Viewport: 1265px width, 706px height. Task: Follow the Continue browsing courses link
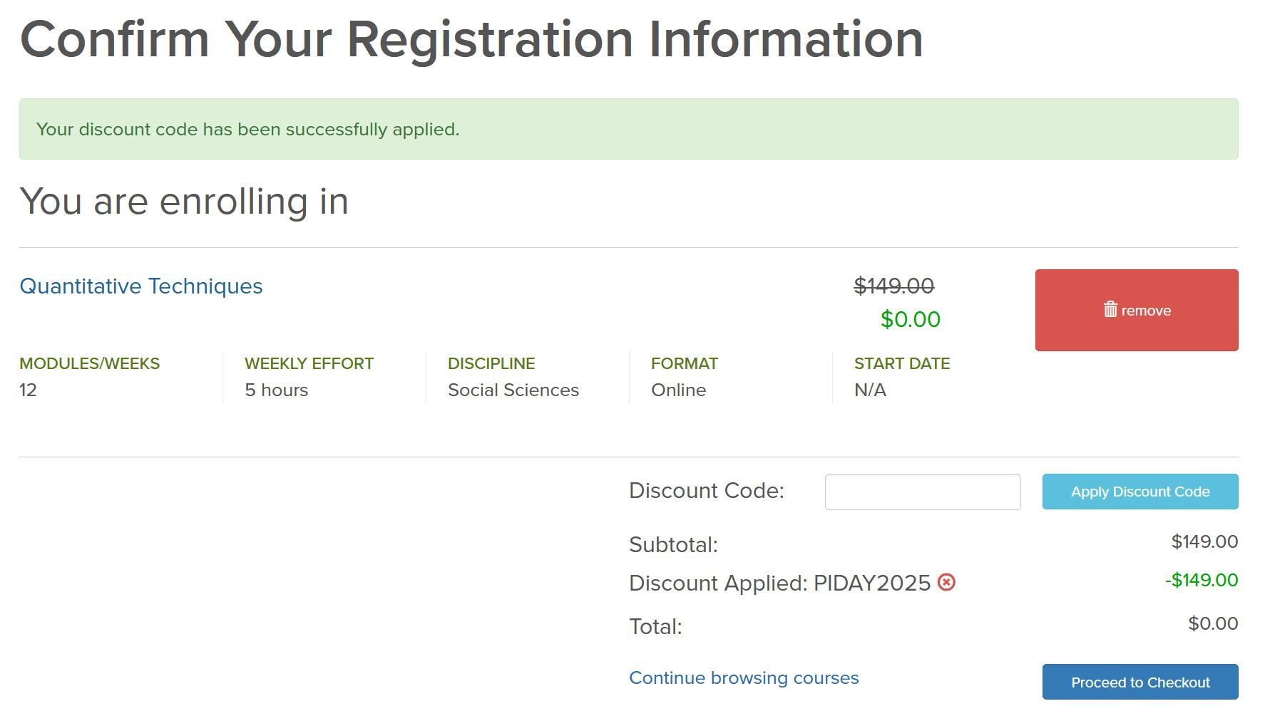point(744,678)
